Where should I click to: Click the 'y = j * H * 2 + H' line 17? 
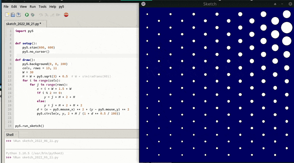click(x=59, y=97)
